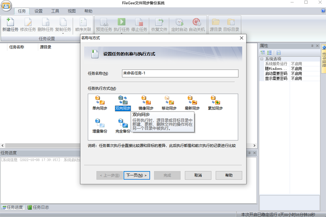The image size is (326, 217).
Task: Click the 修改任务 toolbar icon
Action: pyautogui.click(x=28, y=24)
